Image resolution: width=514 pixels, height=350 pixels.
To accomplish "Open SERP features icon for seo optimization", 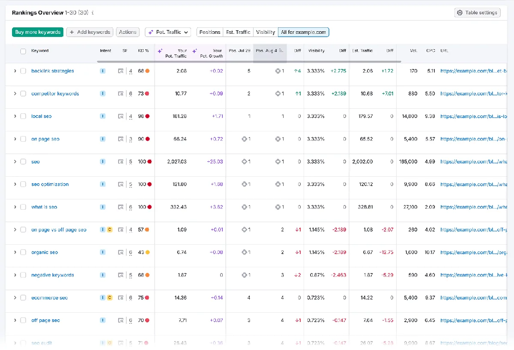I will [x=121, y=184].
